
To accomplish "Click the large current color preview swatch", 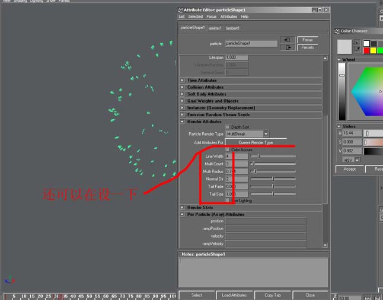I will click(x=344, y=46).
